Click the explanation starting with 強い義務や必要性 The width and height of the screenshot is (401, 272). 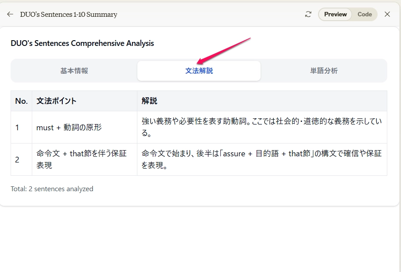(262, 127)
